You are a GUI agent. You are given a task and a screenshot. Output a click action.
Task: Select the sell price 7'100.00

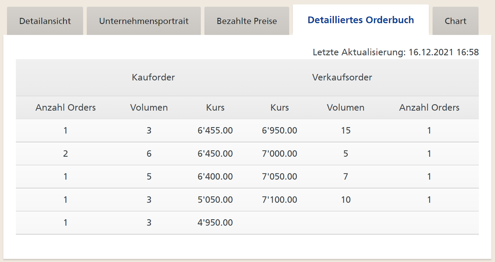(x=279, y=200)
